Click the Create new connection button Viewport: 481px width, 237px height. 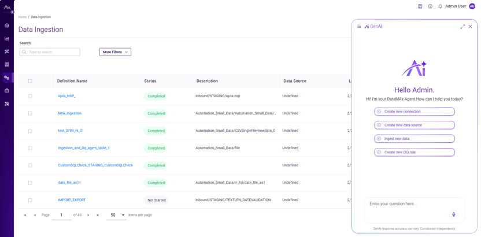pyautogui.click(x=414, y=112)
